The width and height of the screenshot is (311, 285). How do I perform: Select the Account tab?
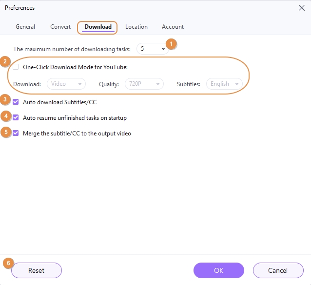click(x=173, y=27)
